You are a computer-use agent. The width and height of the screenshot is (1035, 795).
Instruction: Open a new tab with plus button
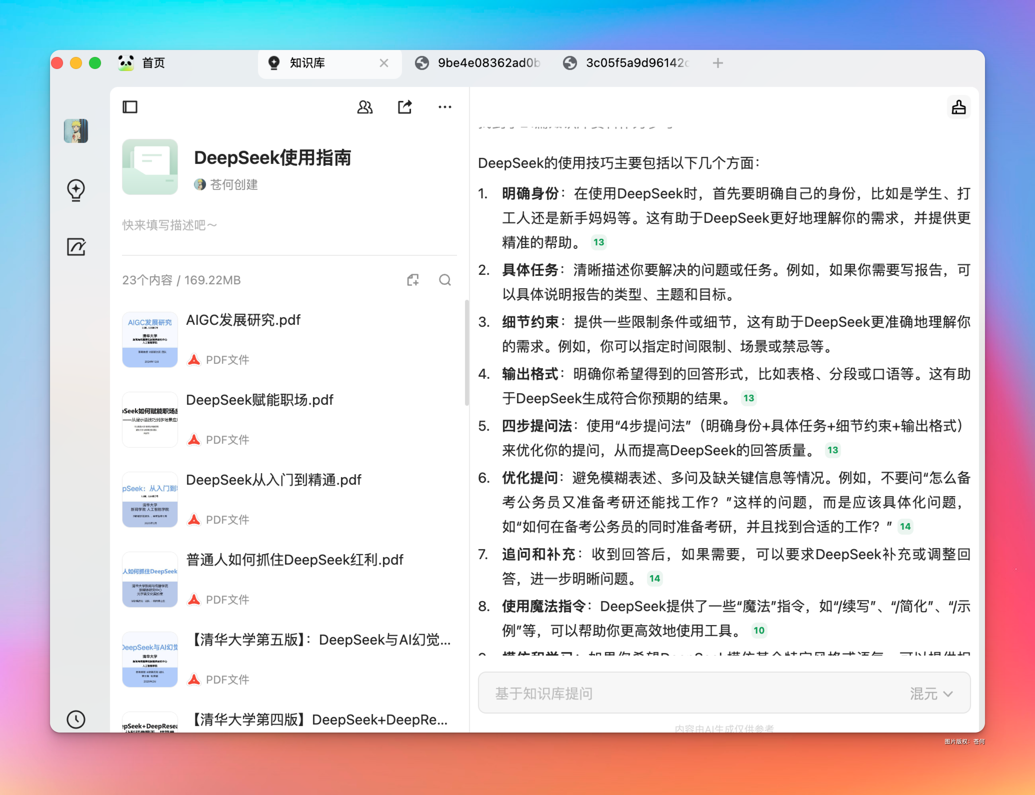point(718,63)
